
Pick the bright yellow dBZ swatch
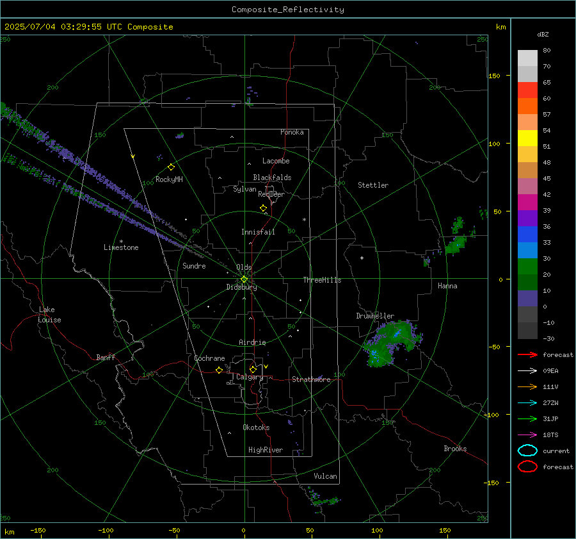pyautogui.click(x=527, y=138)
